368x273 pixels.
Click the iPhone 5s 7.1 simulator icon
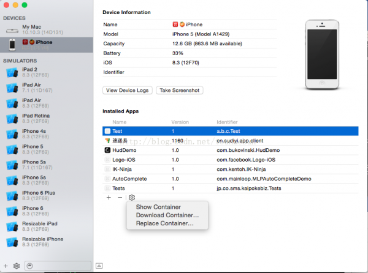[x=12, y=165]
